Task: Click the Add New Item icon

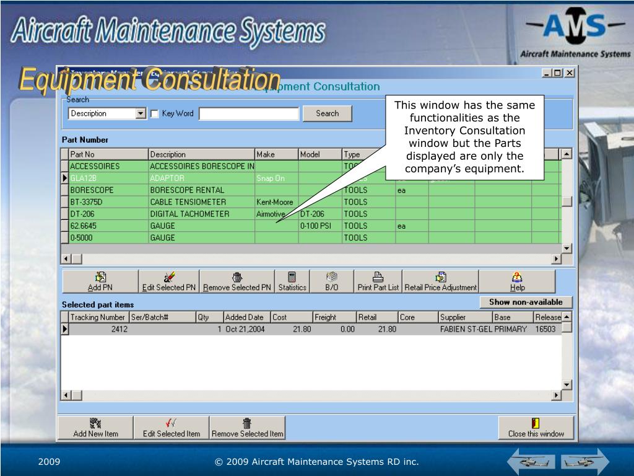Action: [x=95, y=423]
